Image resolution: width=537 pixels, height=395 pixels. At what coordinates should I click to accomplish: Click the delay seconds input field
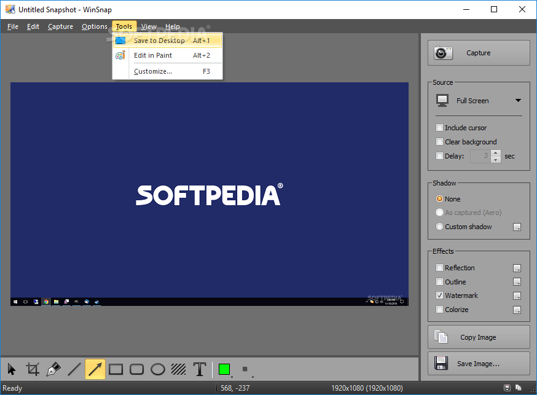point(480,156)
